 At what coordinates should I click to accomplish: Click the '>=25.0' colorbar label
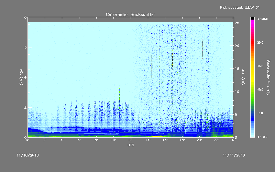coord(262,19)
